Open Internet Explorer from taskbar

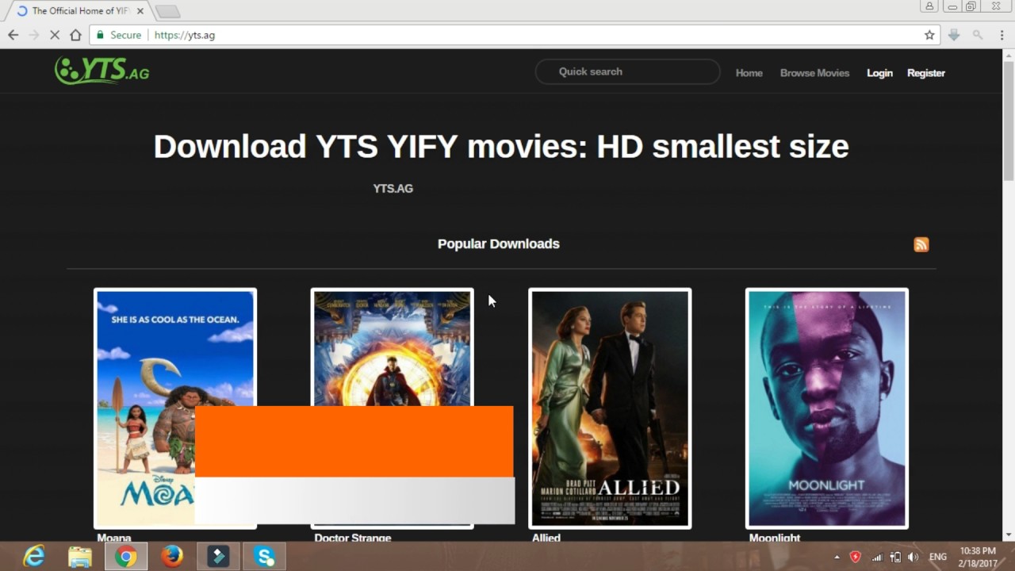click(34, 557)
